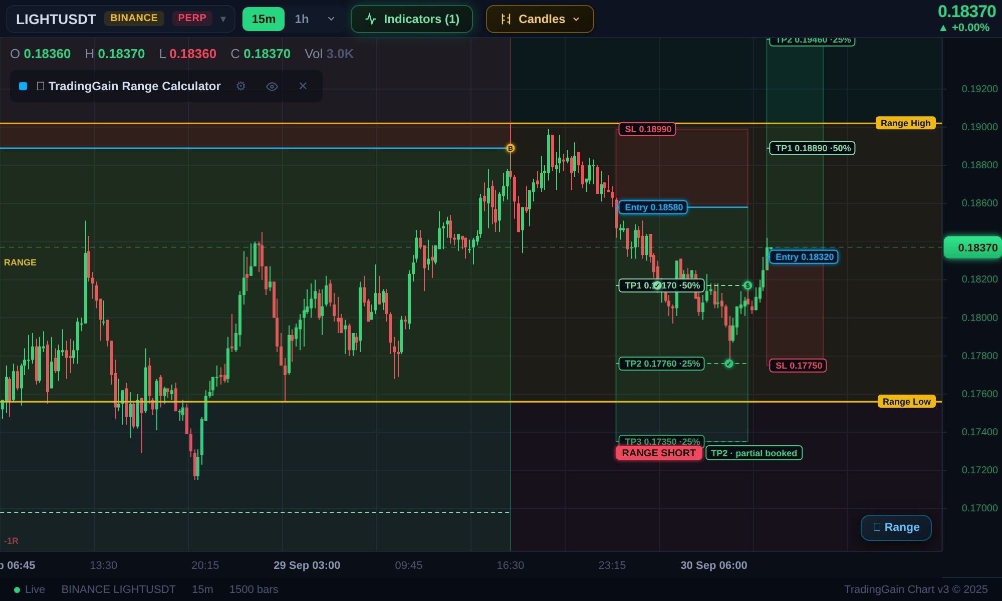Click the Live status indicator

coord(30,589)
